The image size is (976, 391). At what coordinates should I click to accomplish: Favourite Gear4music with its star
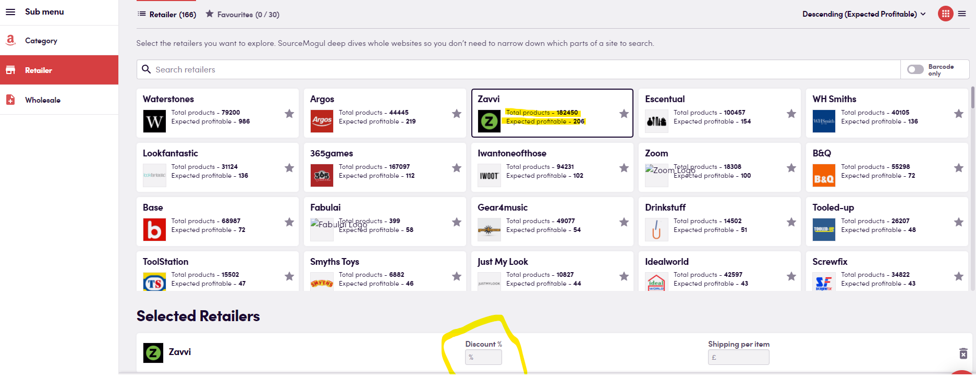coord(624,222)
